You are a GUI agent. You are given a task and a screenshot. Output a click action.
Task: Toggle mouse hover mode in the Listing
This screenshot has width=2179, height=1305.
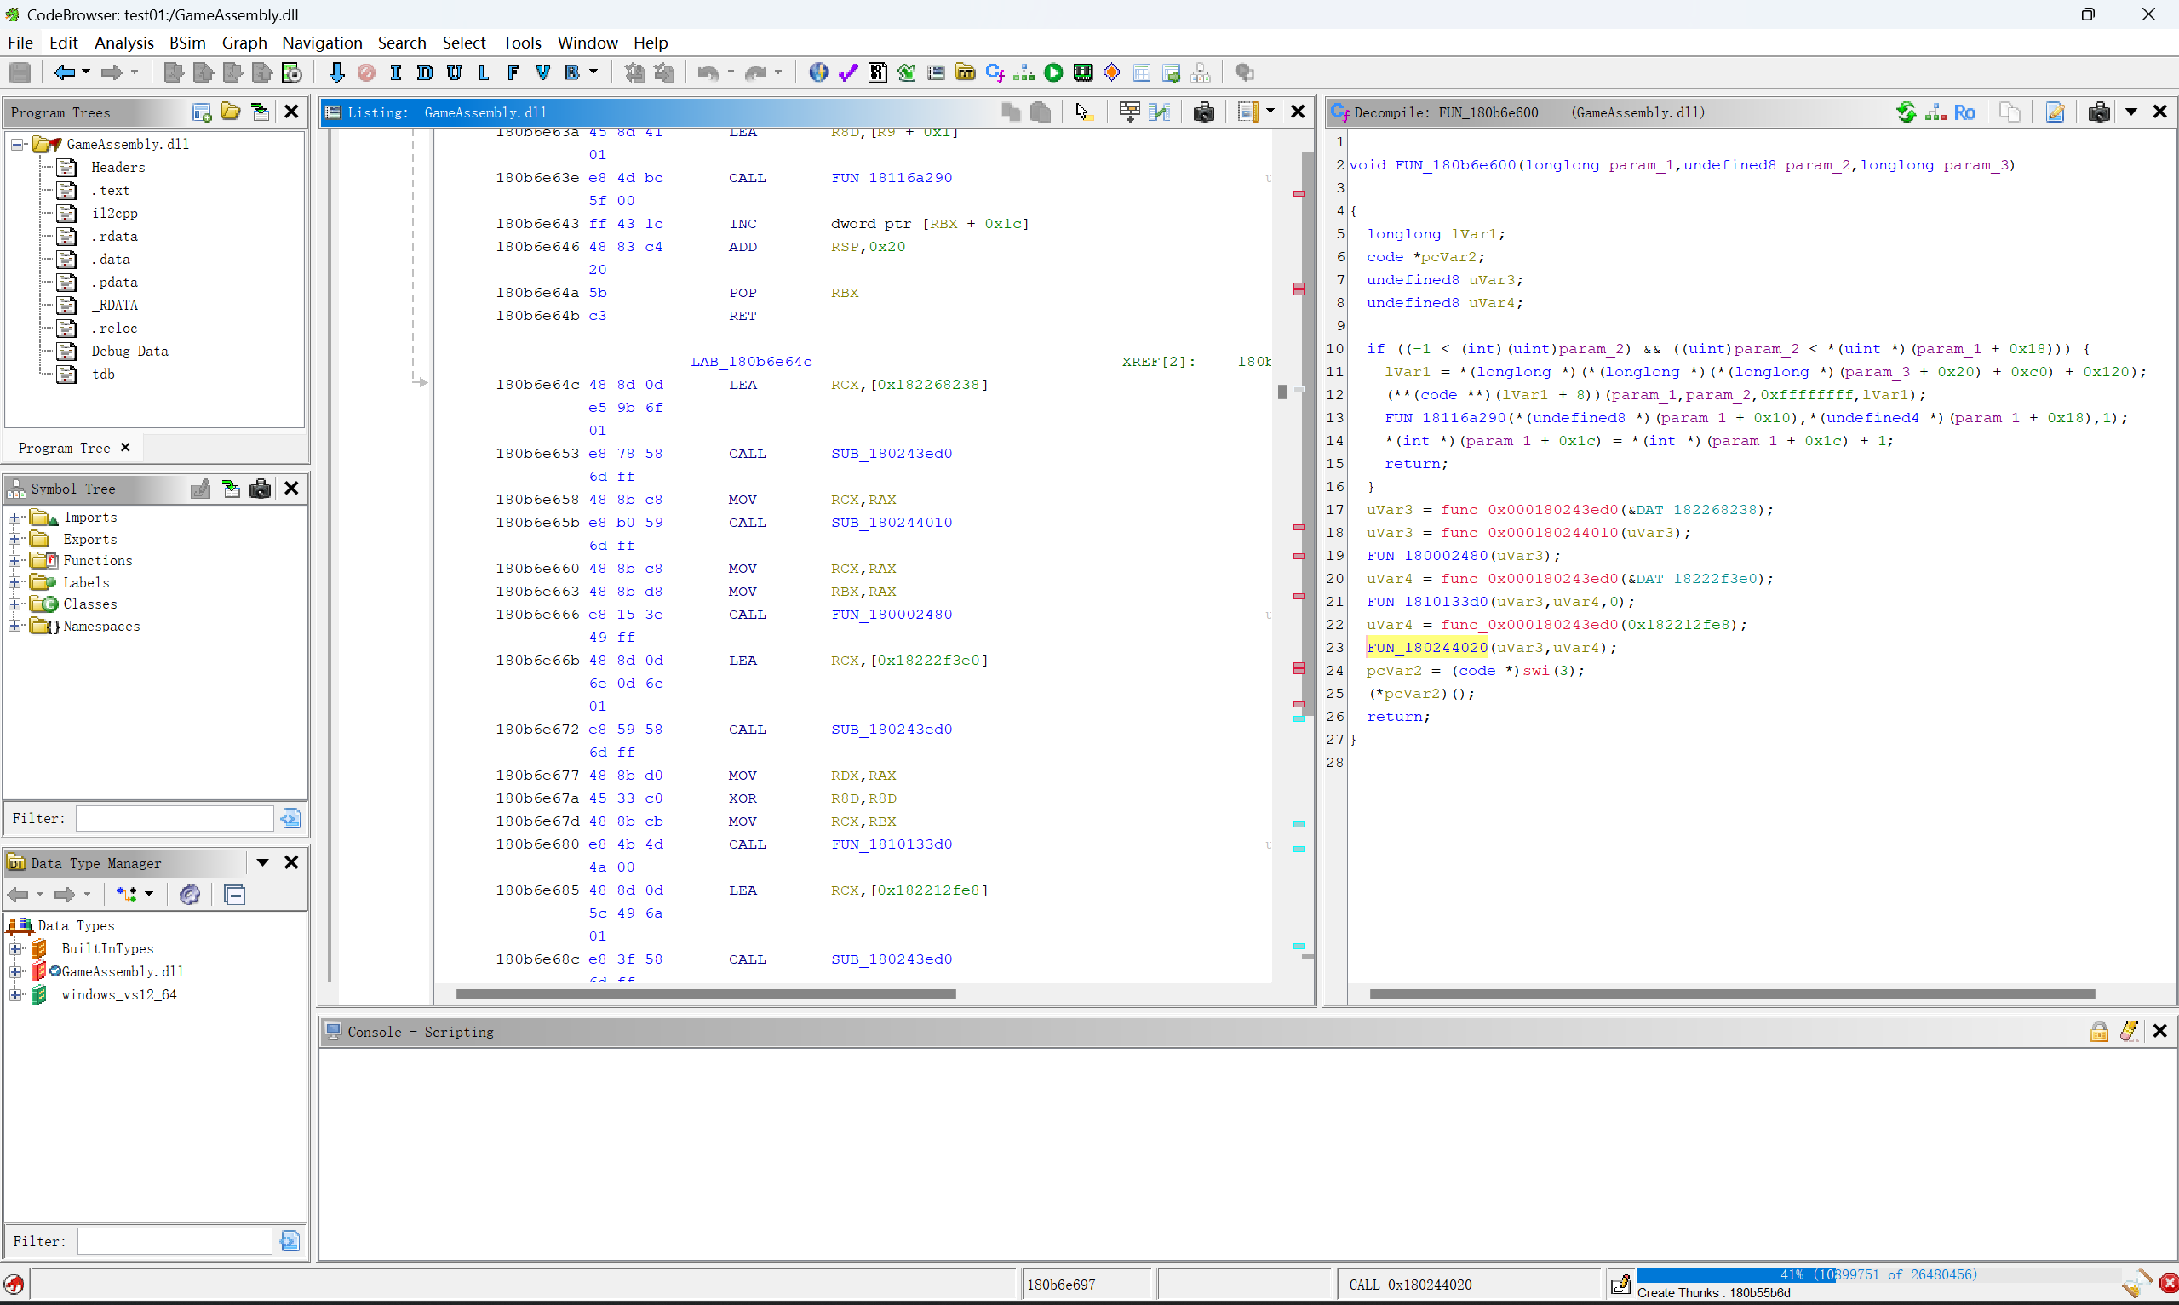tap(1082, 112)
